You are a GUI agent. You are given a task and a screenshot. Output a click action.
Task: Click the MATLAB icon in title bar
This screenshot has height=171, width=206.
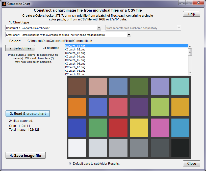(4, 4)
